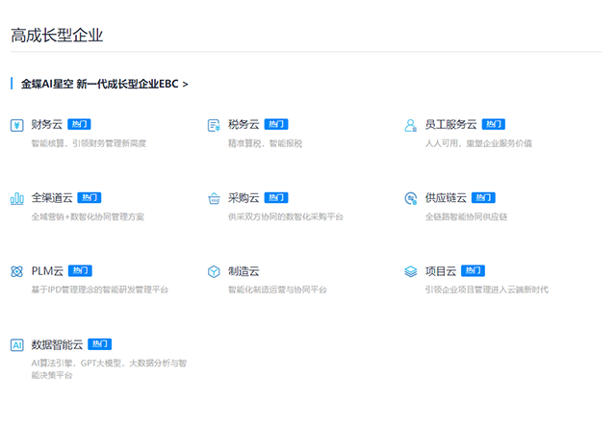616x429 pixels.
Task: Click the 基于IPD管理理念的智能研发管理平台 description
Action: coord(99,290)
